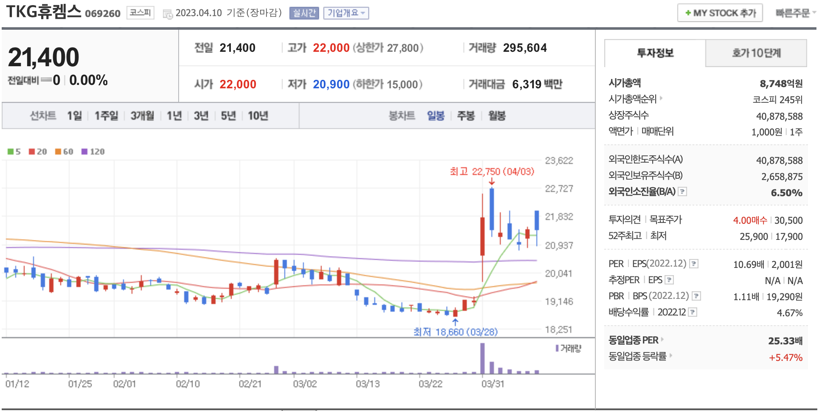Toggle the 실시간 real-time button
This screenshot has width=819, height=411.
(x=304, y=13)
